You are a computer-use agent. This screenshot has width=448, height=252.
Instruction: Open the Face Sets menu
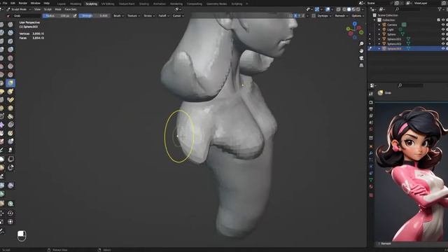pos(70,9)
